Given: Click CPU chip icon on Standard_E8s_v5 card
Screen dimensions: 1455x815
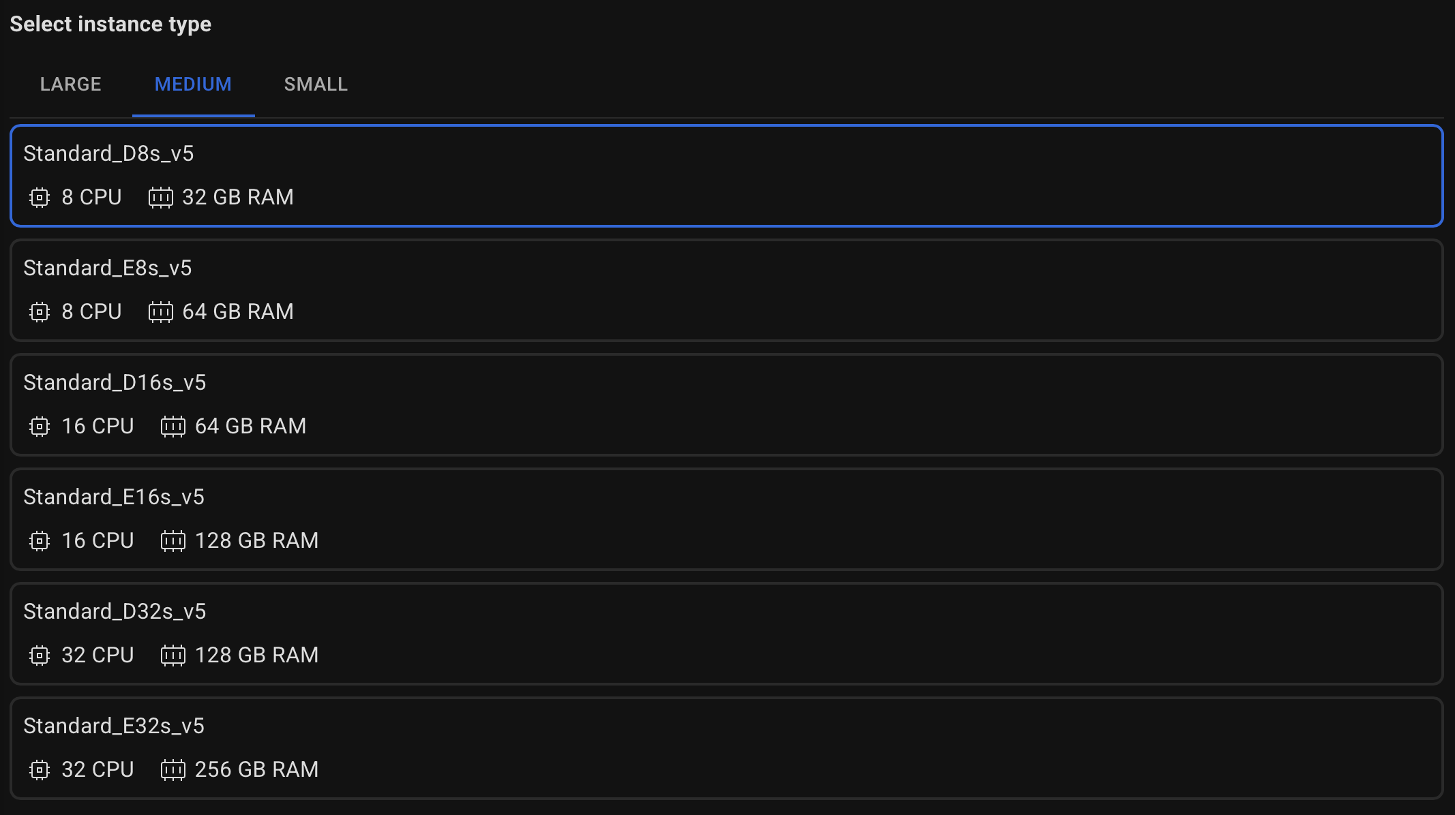Looking at the screenshot, I should pyautogui.click(x=40, y=312).
